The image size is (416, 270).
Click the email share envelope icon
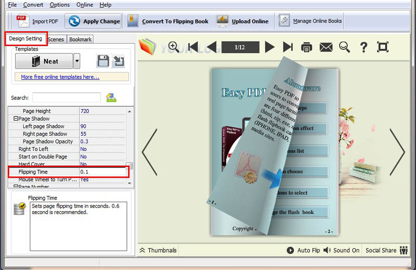click(x=326, y=47)
